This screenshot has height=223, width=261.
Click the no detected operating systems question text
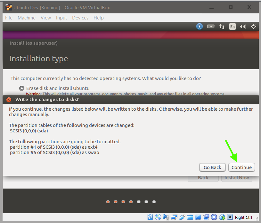[x=106, y=78]
